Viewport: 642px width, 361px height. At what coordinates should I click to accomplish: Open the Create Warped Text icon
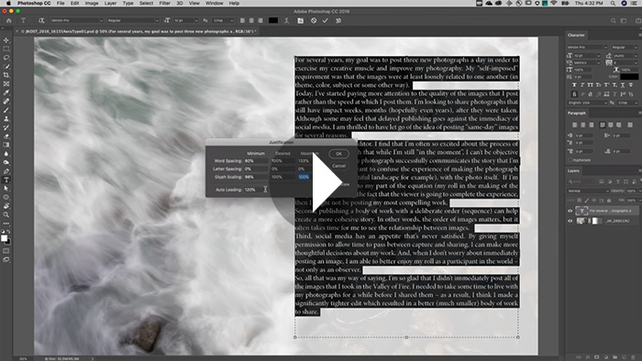pyautogui.click(x=286, y=20)
